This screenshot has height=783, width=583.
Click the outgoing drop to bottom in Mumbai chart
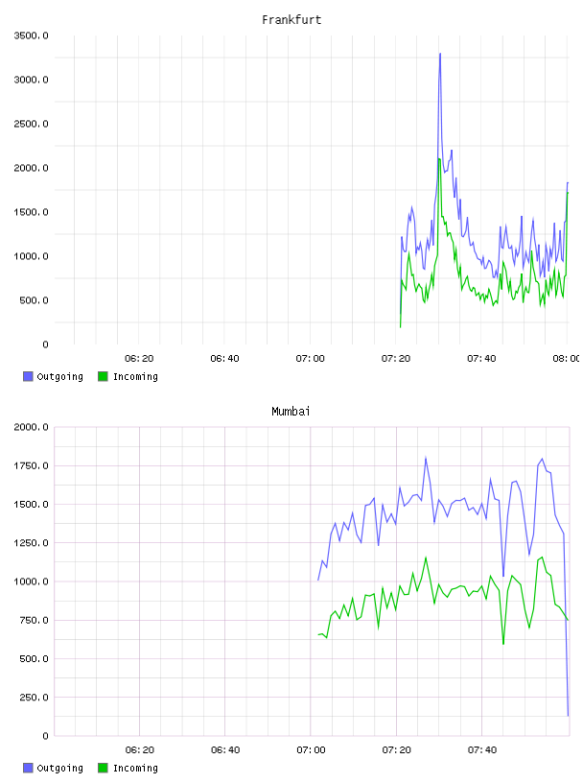(x=568, y=715)
